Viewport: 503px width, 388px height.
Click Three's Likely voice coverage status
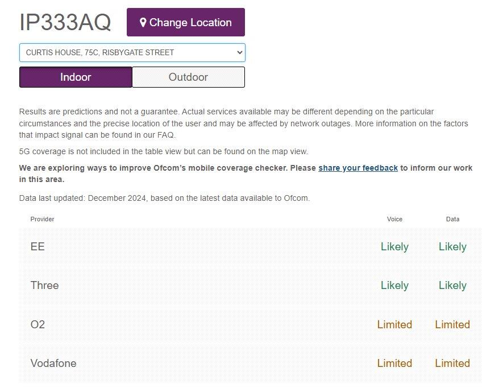coord(394,286)
